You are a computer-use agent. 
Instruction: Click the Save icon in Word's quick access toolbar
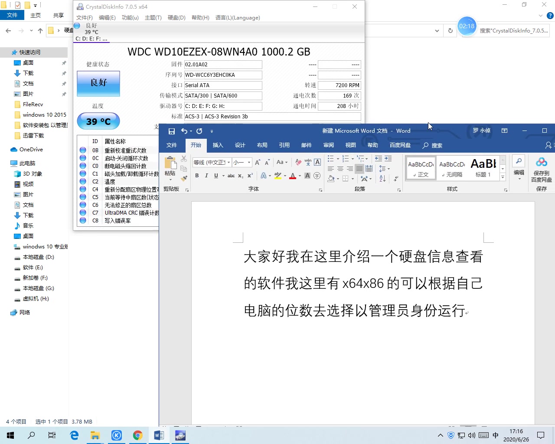click(172, 131)
